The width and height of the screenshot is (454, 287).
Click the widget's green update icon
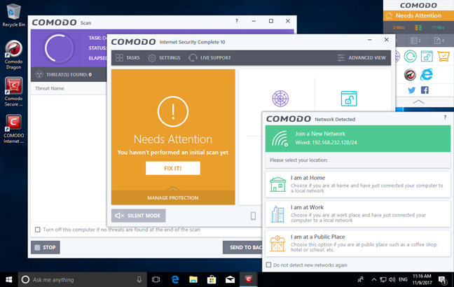click(411, 56)
